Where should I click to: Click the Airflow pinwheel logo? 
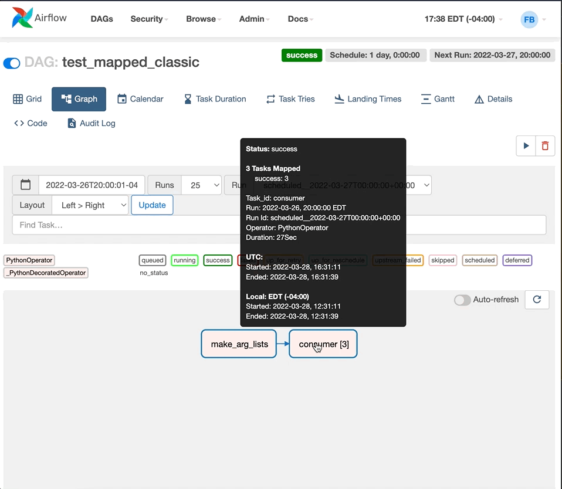(x=22, y=18)
